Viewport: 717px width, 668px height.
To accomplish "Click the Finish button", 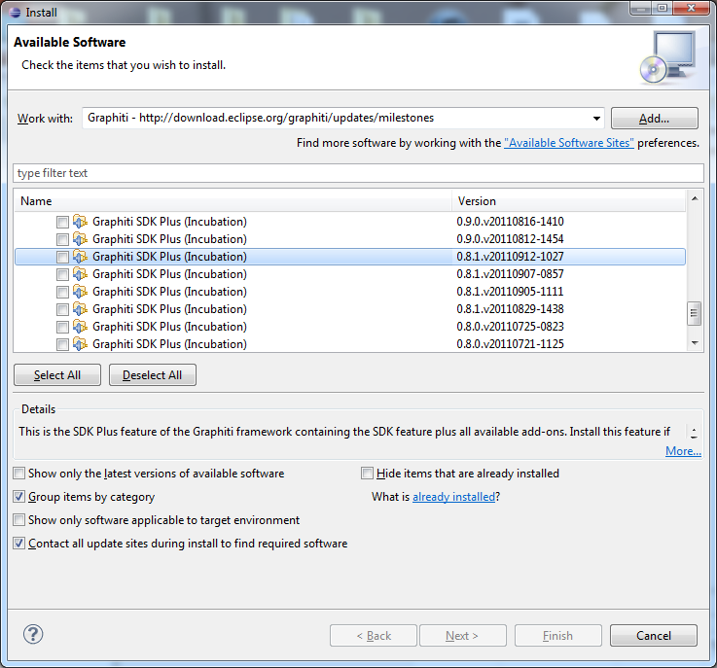I will 557,636.
